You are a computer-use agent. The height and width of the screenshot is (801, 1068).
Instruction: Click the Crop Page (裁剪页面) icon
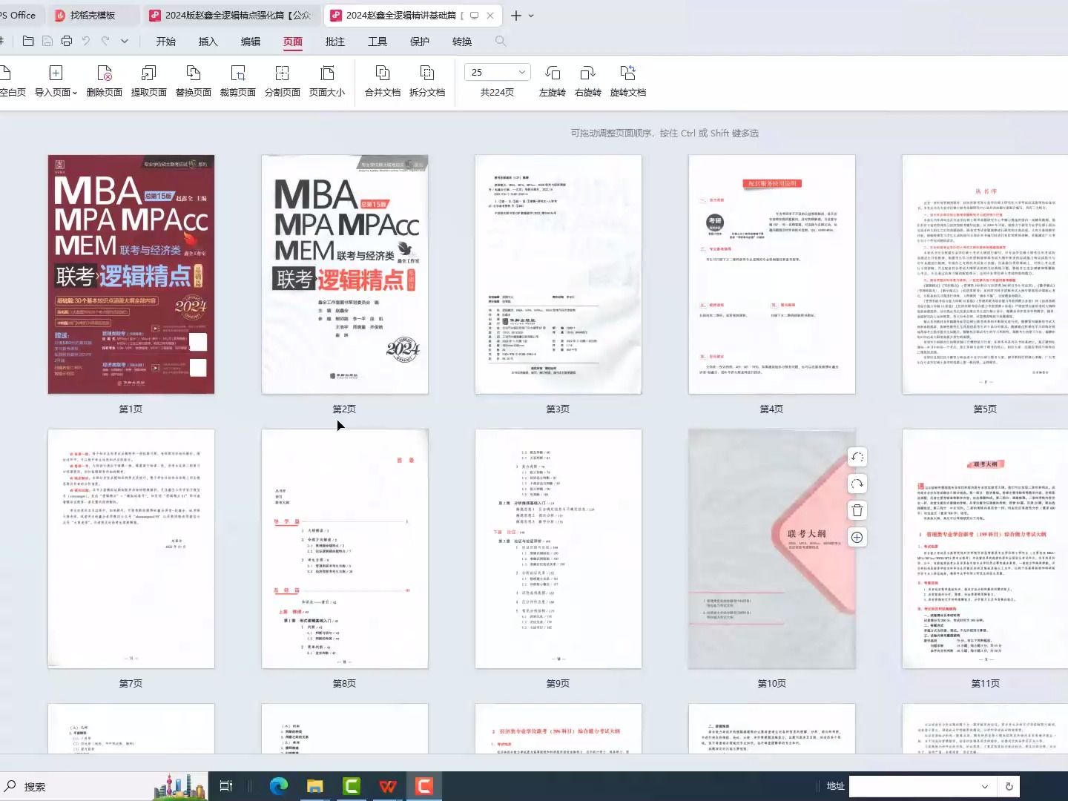point(238,73)
